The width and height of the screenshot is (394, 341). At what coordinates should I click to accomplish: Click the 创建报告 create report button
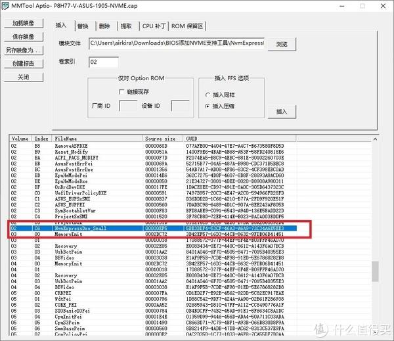[x=24, y=63]
